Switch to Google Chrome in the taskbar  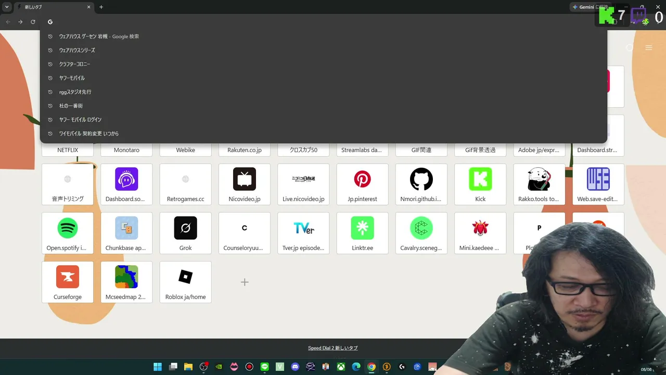372,367
